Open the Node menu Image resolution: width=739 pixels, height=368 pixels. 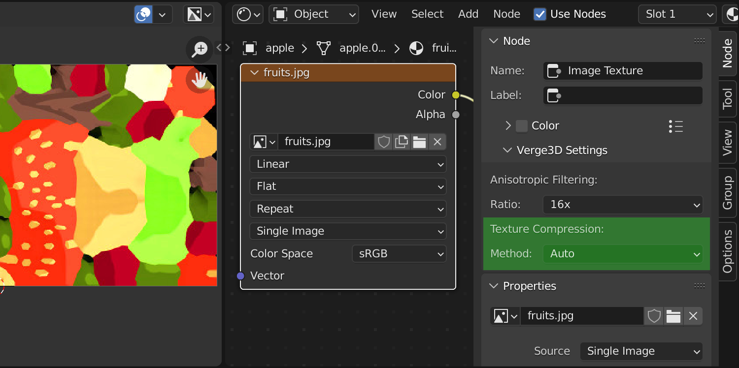point(506,14)
